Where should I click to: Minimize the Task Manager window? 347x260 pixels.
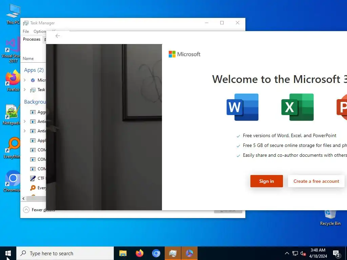click(x=207, y=23)
